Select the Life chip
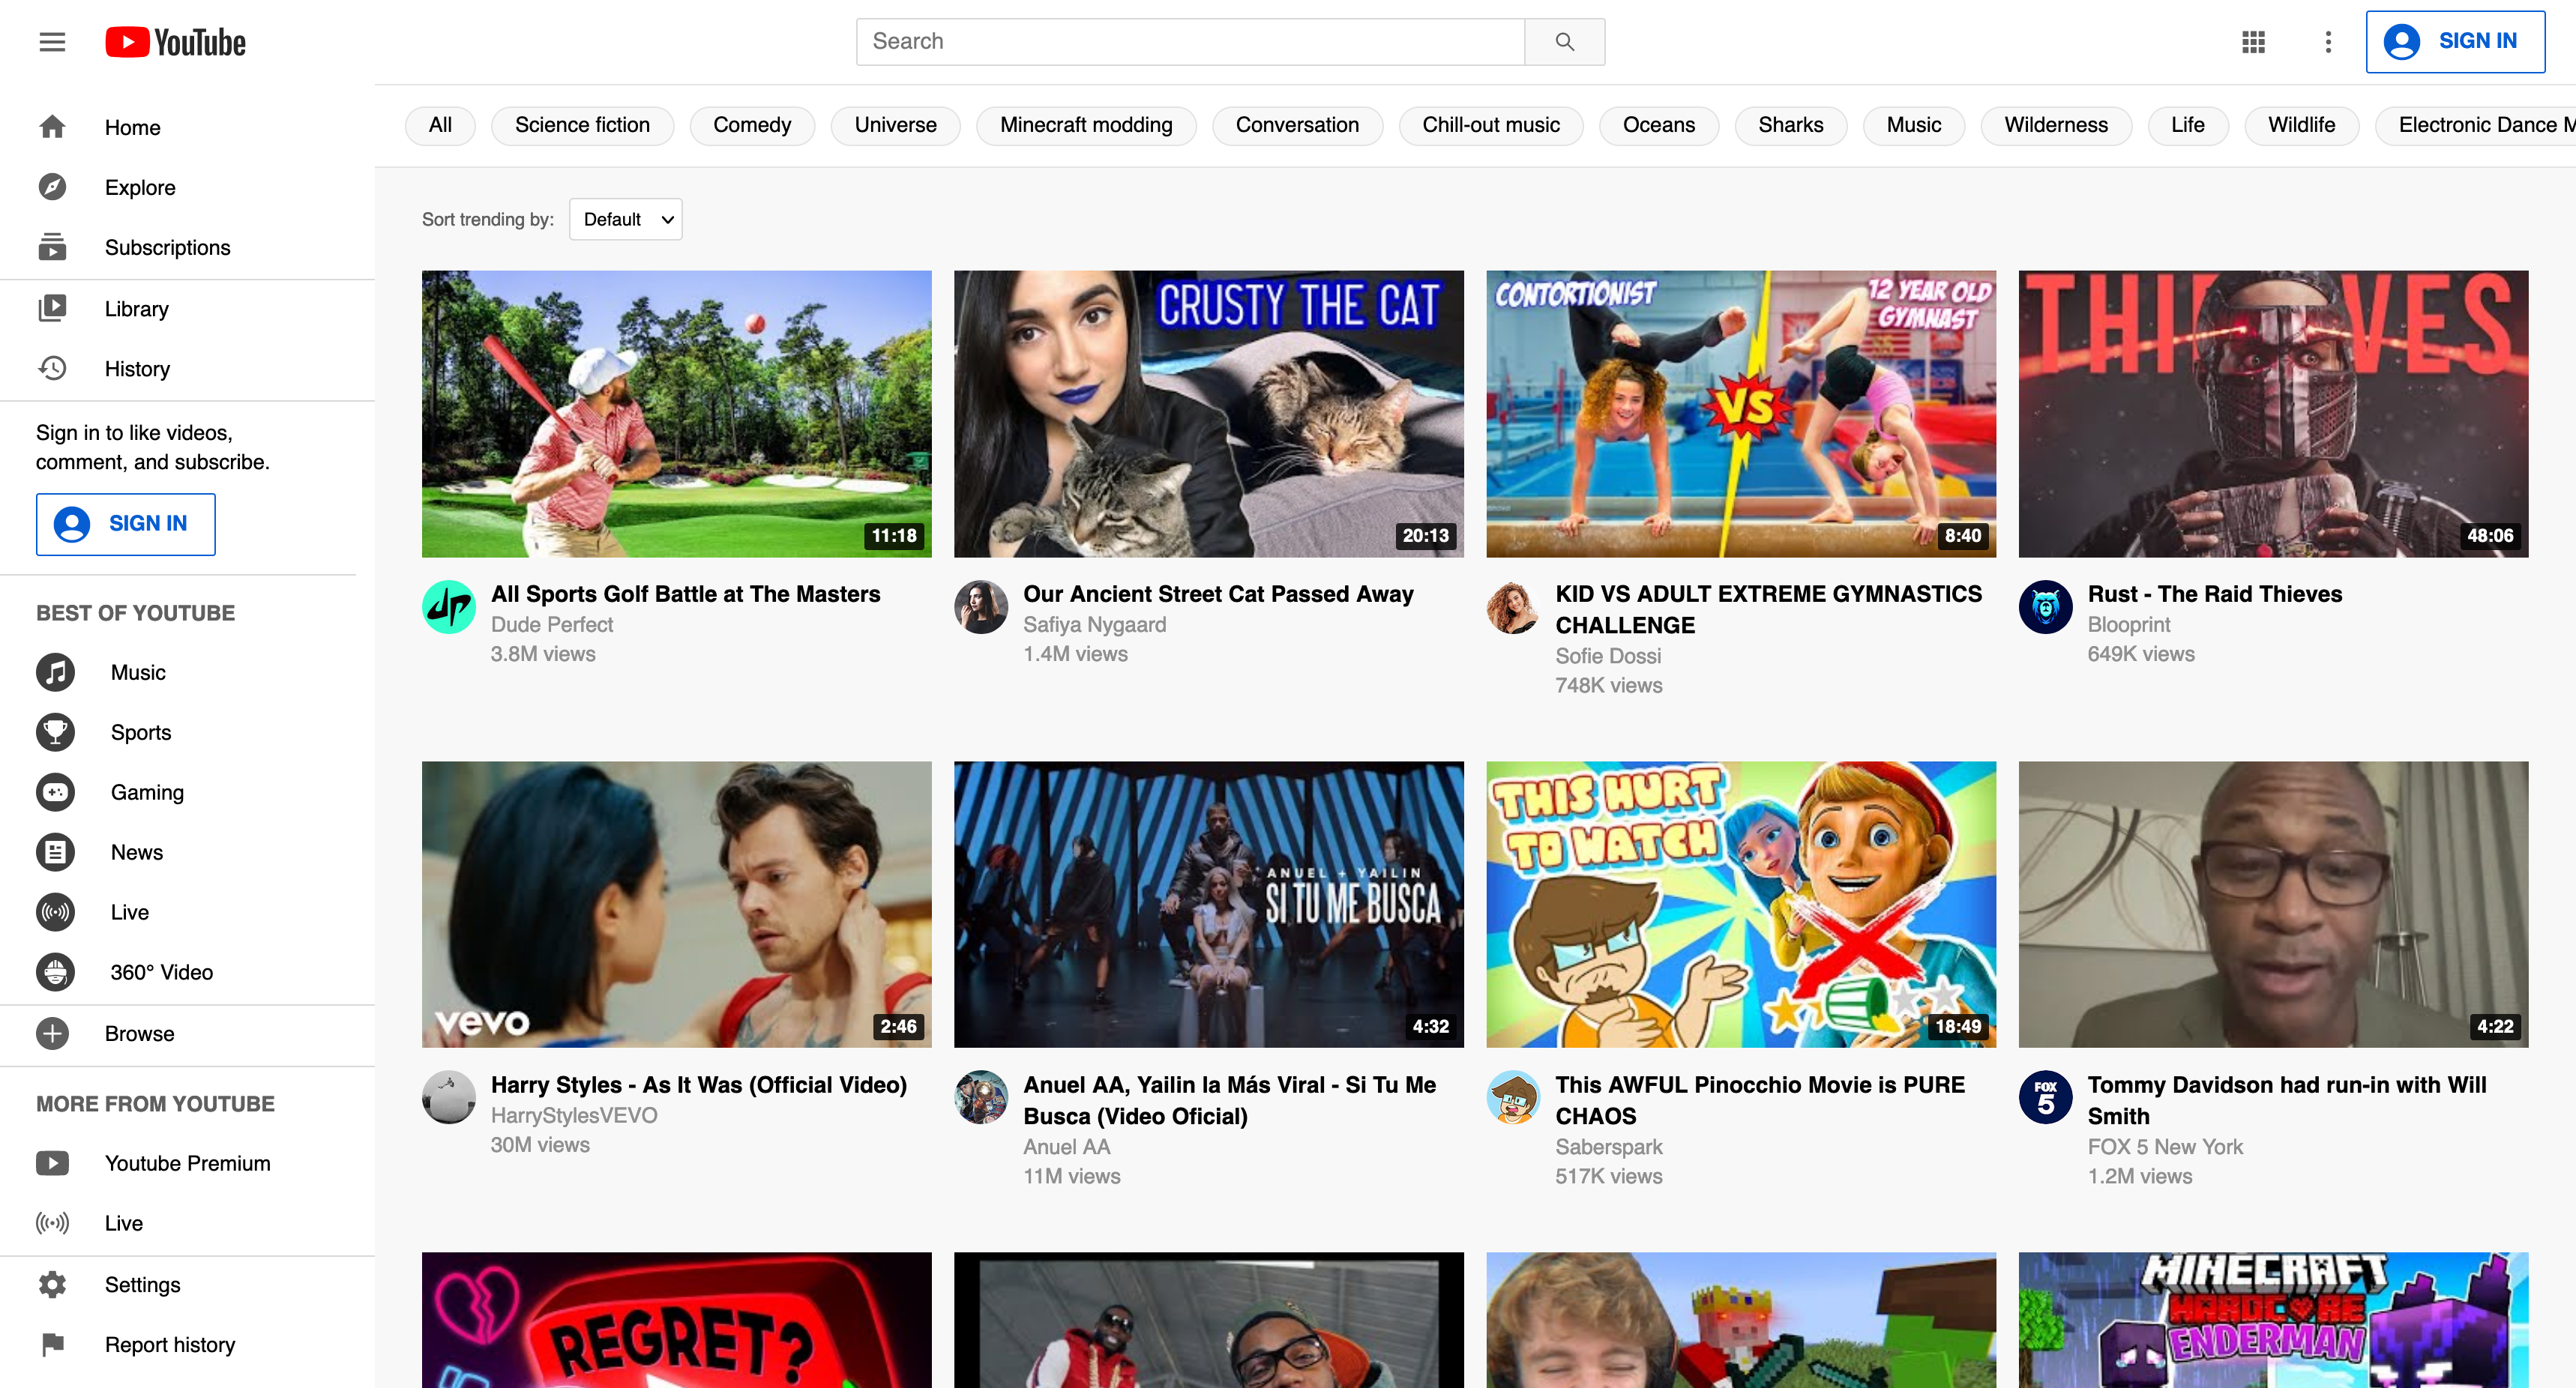The image size is (2576, 1388). [x=2188, y=125]
